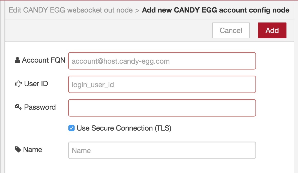
Task: Click the Use Secure Connection (TLS) label
Action: [x=124, y=128]
